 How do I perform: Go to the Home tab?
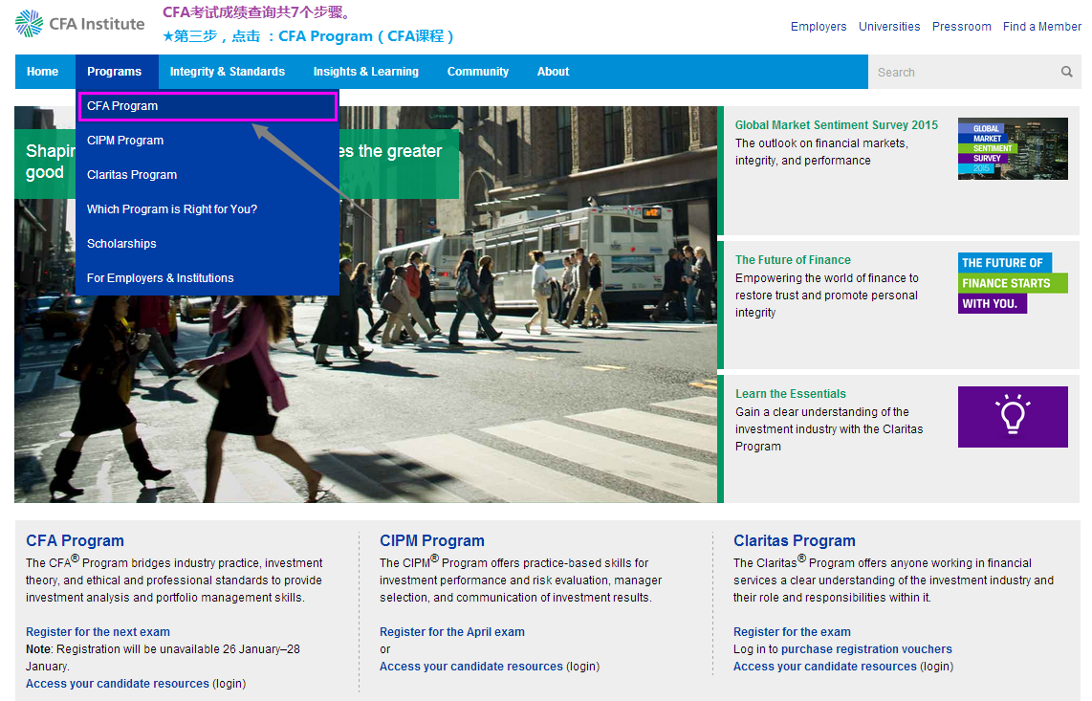coord(43,72)
